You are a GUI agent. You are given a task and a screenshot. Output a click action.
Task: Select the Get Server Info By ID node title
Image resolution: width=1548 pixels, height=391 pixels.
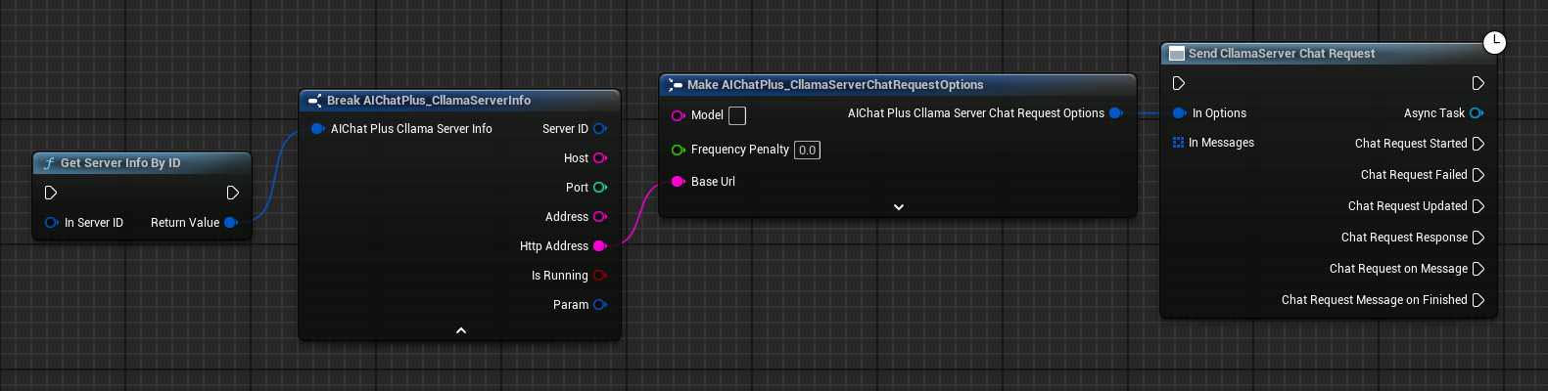click(120, 163)
